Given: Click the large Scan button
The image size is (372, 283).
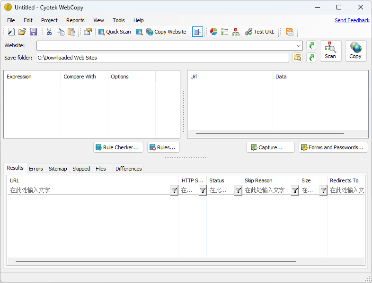Looking at the screenshot, I should [x=330, y=51].
